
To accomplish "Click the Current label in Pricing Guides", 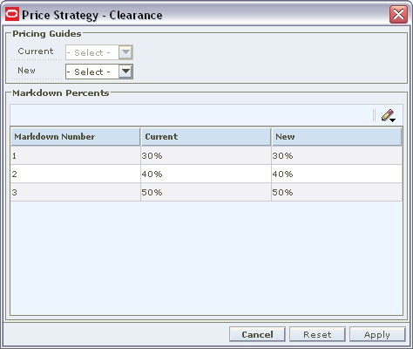I will coord(36,51).
